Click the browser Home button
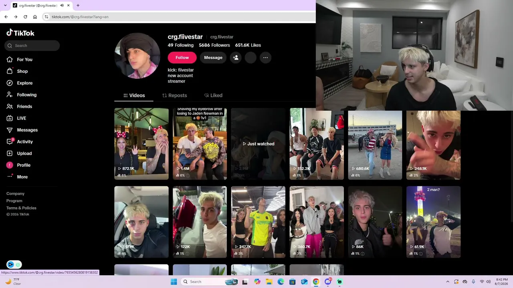 [x=35, y=17]
